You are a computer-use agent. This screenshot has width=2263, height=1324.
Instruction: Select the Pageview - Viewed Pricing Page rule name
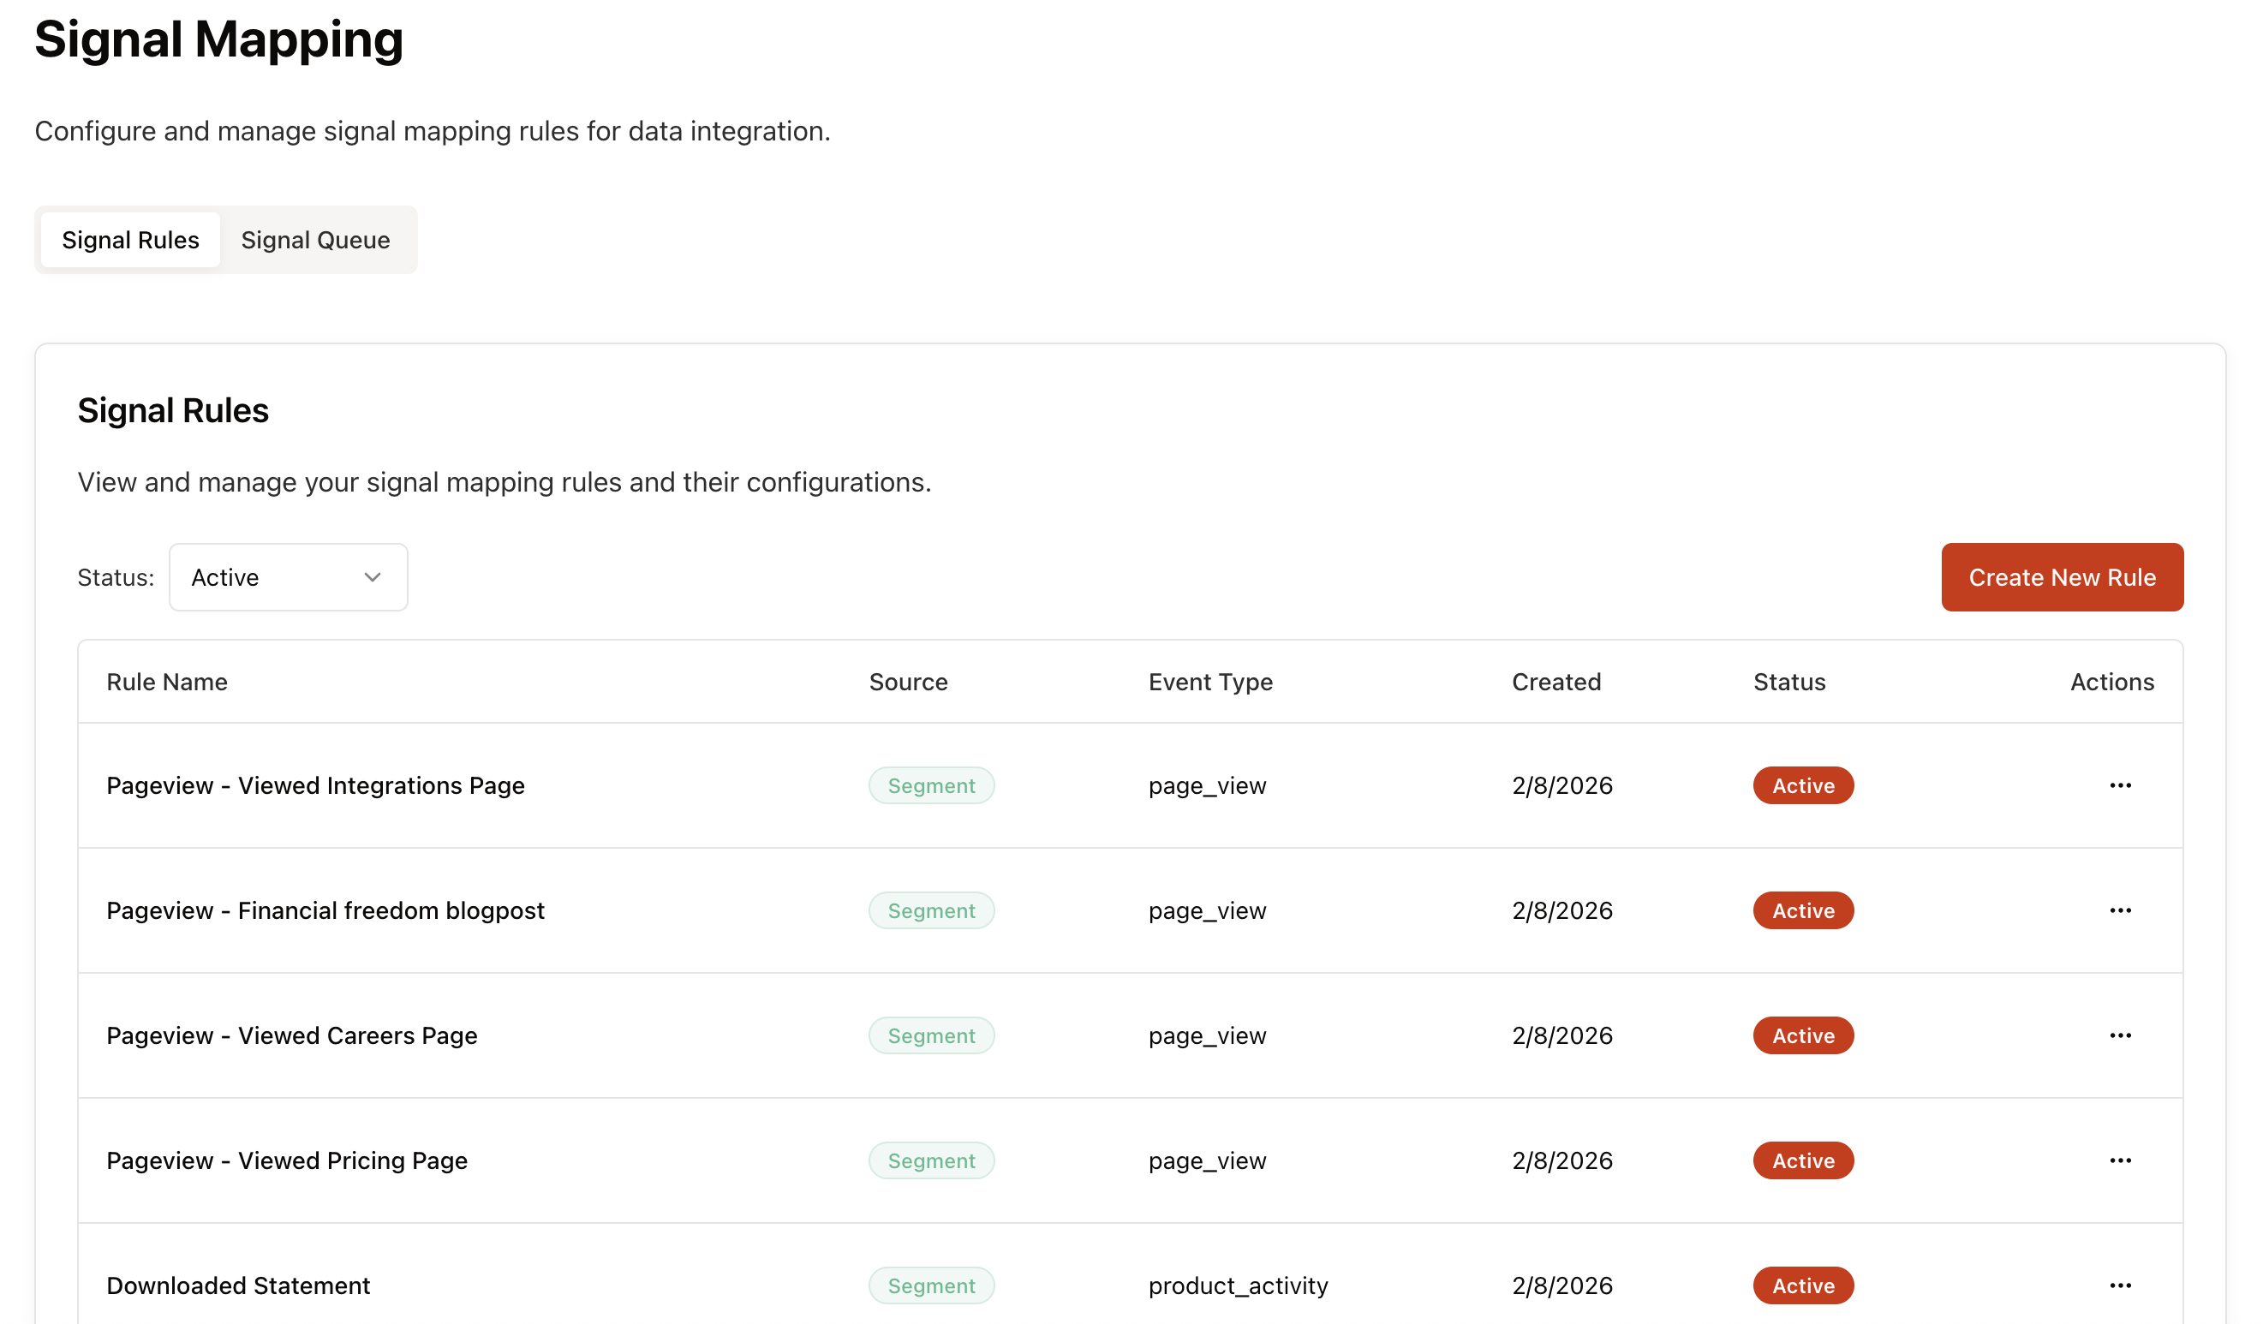[287, 1160]
